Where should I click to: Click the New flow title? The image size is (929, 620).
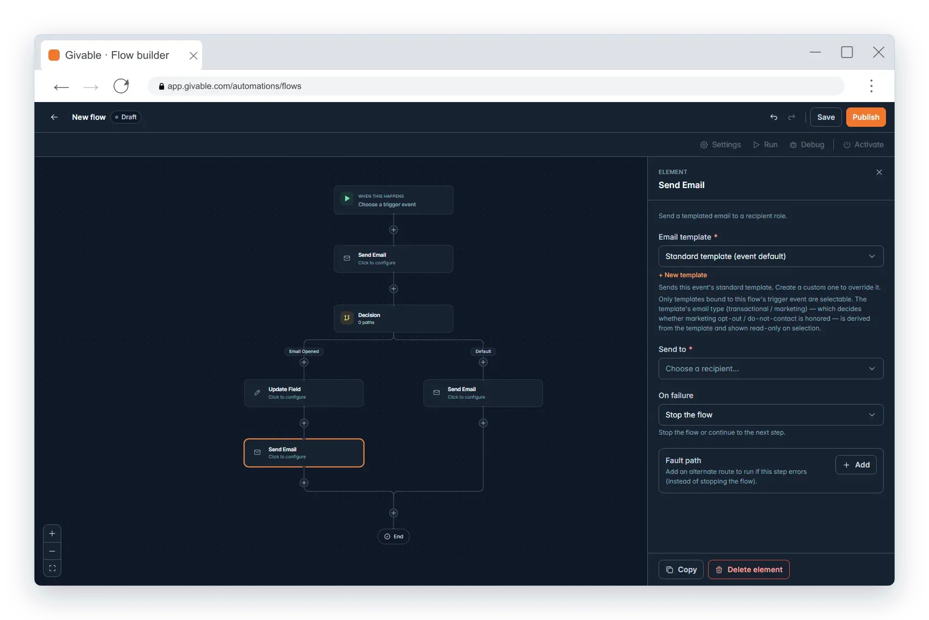89,117
